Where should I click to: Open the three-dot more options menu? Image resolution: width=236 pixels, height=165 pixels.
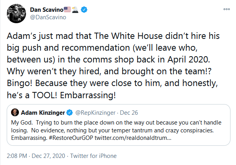coord(227,9)
